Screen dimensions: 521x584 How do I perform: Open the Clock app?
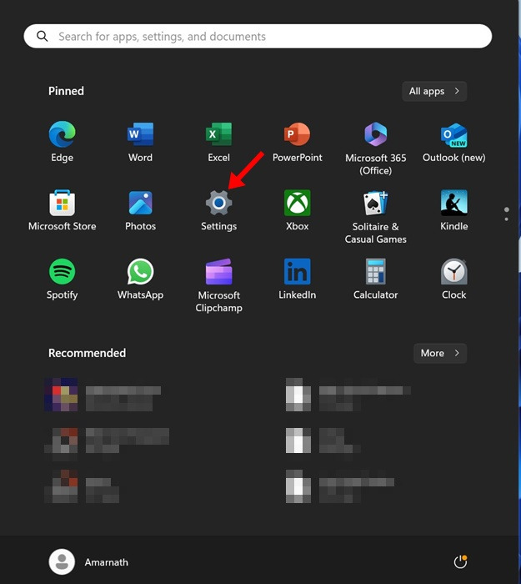[454, 279]
